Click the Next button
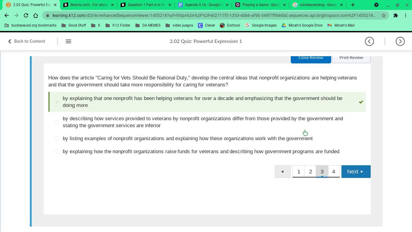This screenshot has width=412, height=232. tap(356, 172)
